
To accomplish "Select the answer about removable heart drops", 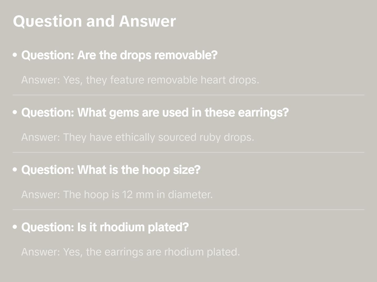I will coord(140,80).
